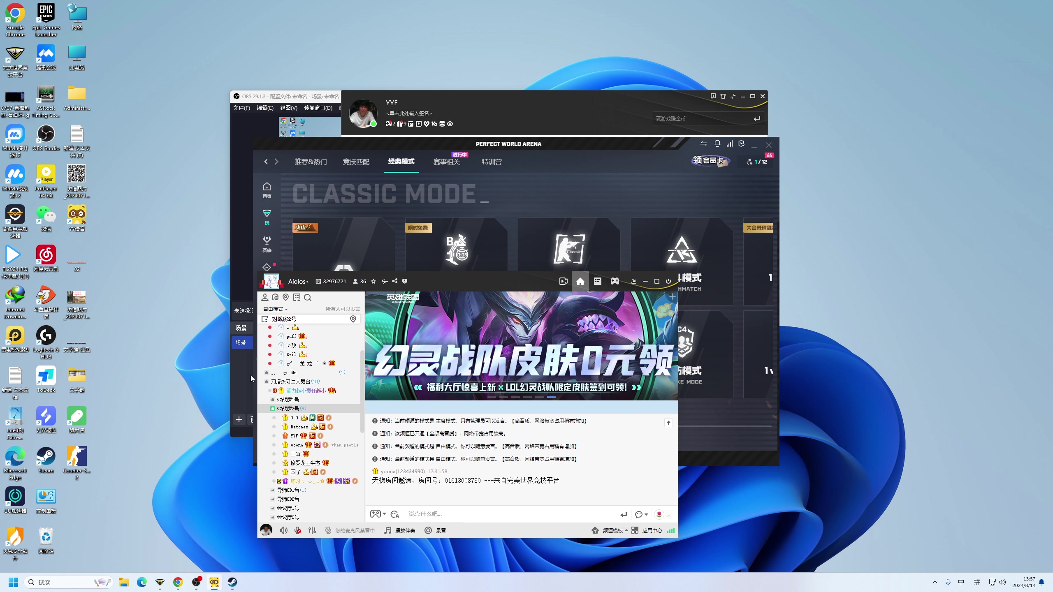Click the share icon in YY channel header
The width and height of the screenshot is (1053, 592).
[x=395, y=281]
